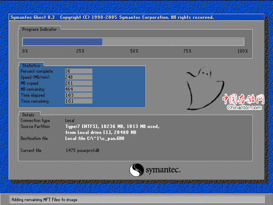
Task: Click the 0% progress scale label
Action: 25,51
